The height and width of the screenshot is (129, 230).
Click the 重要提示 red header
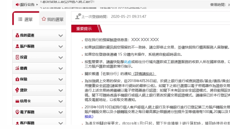point(86,29)
